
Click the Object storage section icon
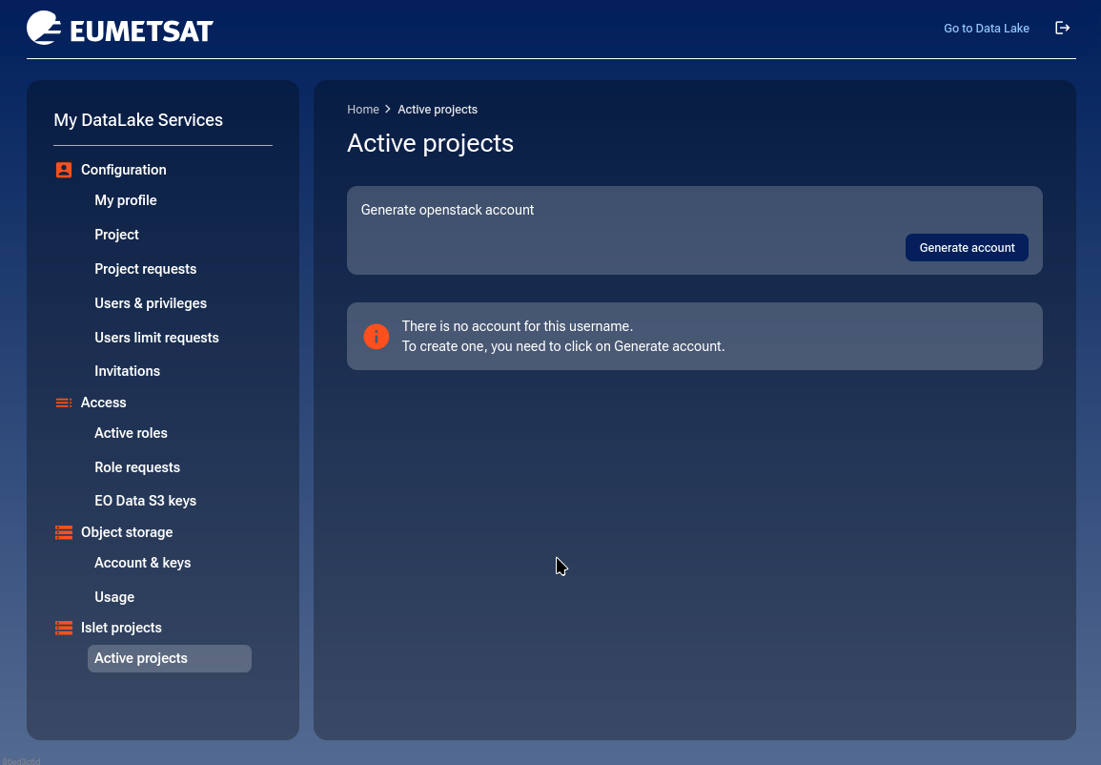(x=64, y=532)
